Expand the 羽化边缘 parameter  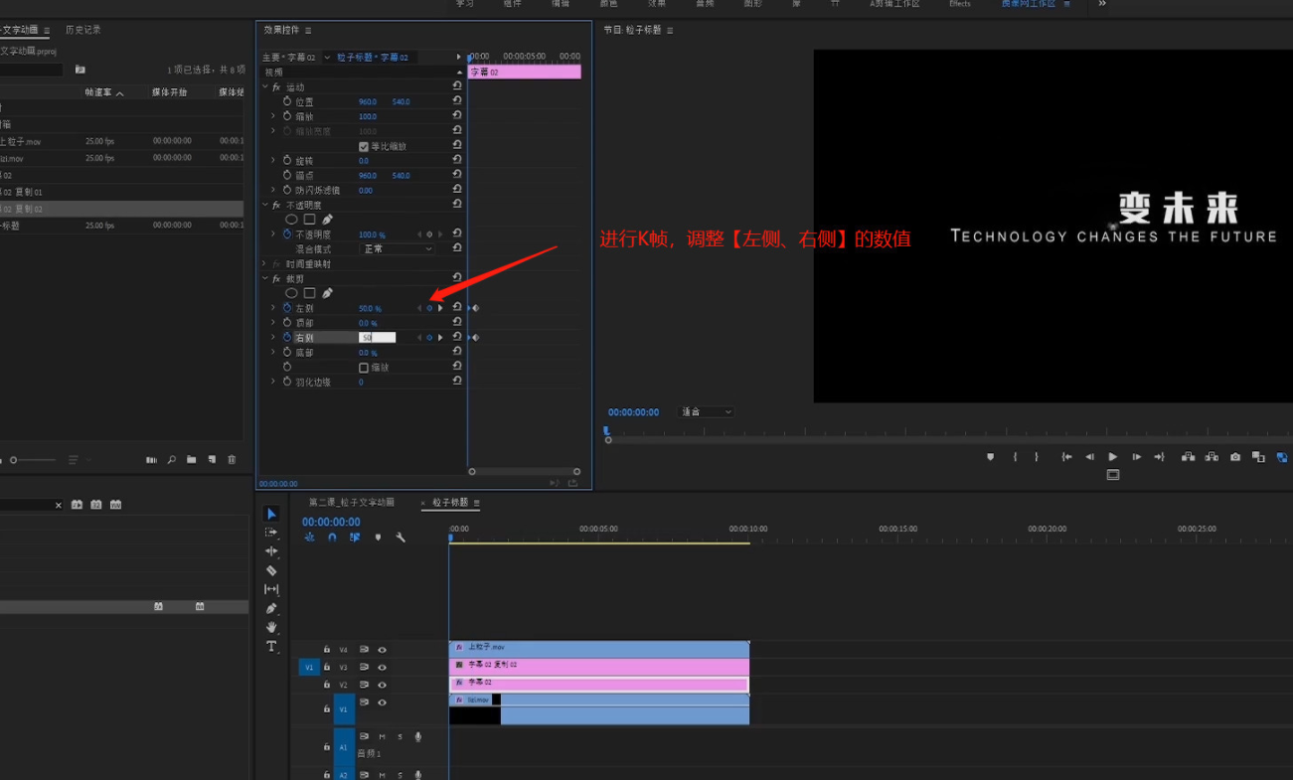[x=273, y=382]
